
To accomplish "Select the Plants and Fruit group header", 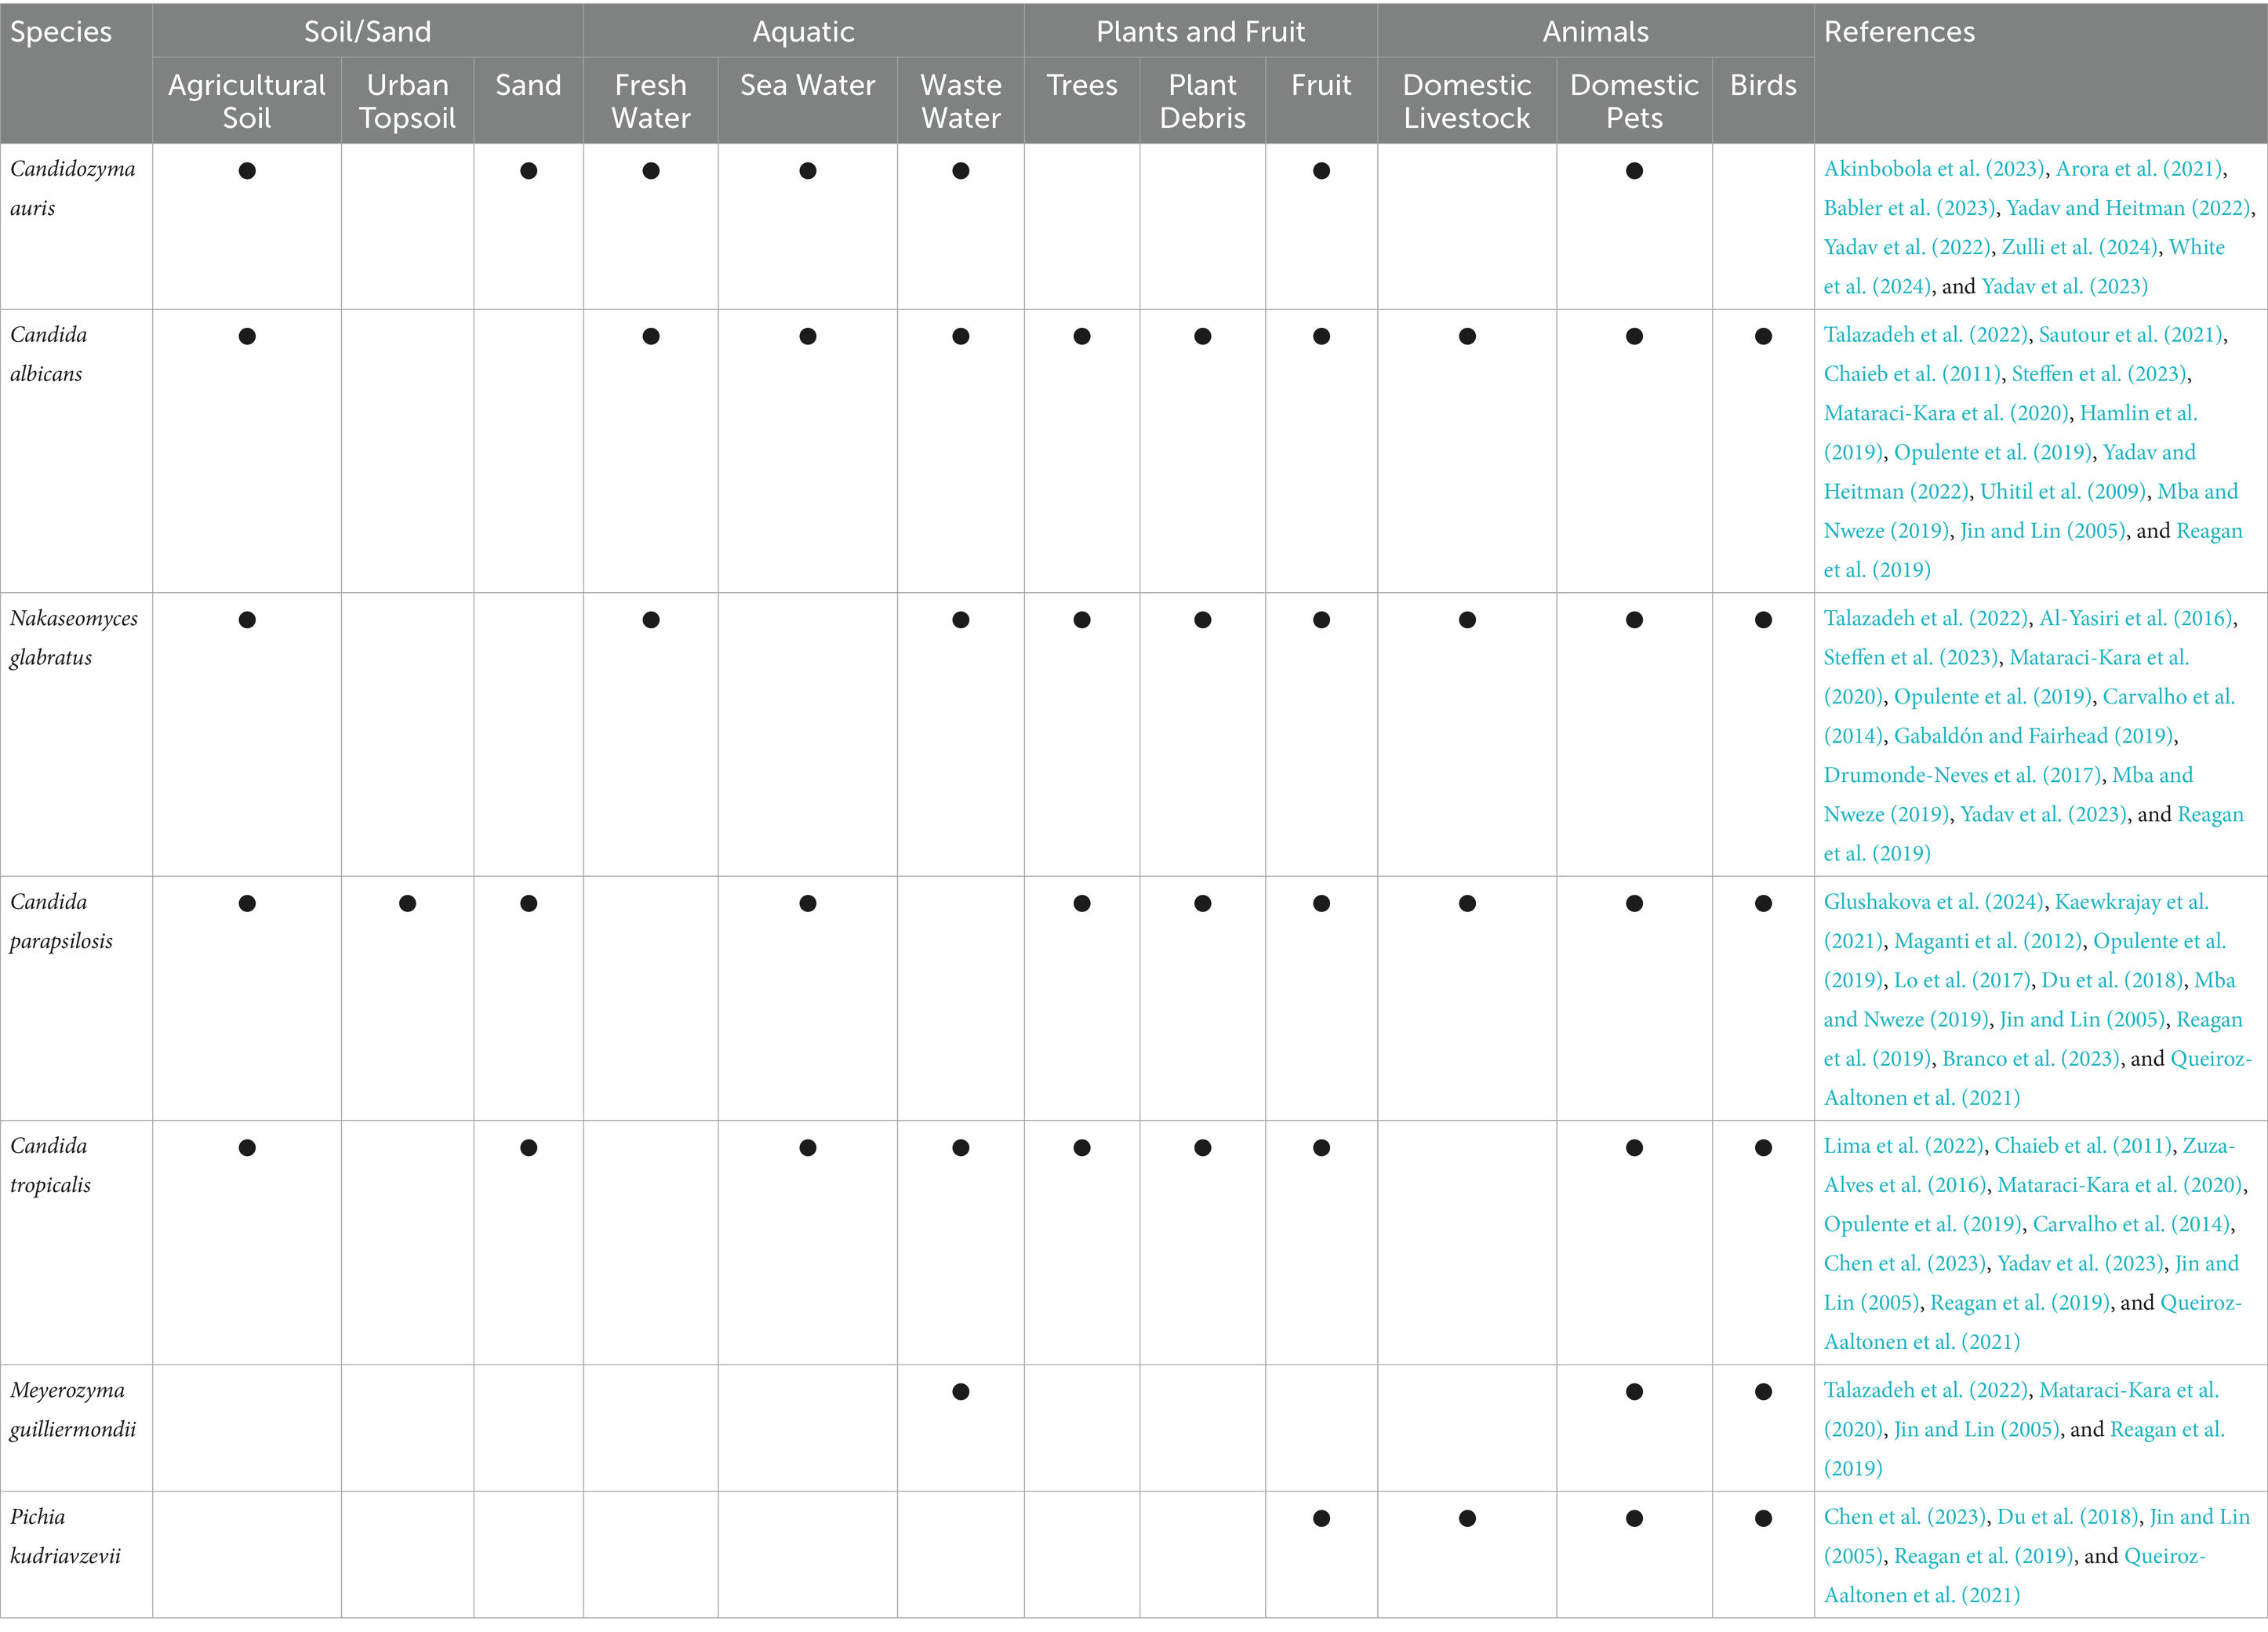I will click(x=1200, y=31).
